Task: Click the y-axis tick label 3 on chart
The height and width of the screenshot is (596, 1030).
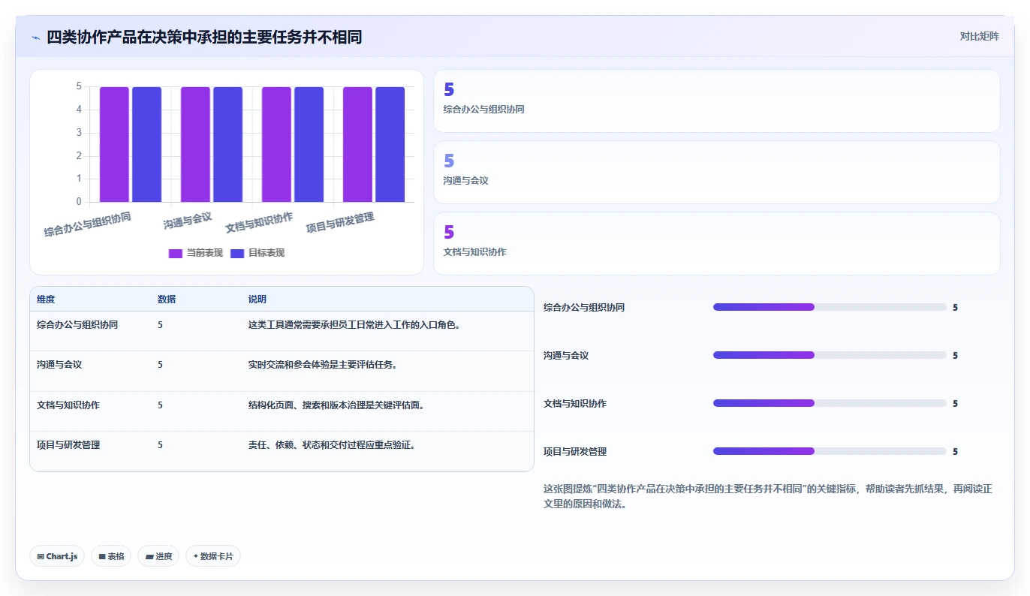Action: [x=79, y=133]
